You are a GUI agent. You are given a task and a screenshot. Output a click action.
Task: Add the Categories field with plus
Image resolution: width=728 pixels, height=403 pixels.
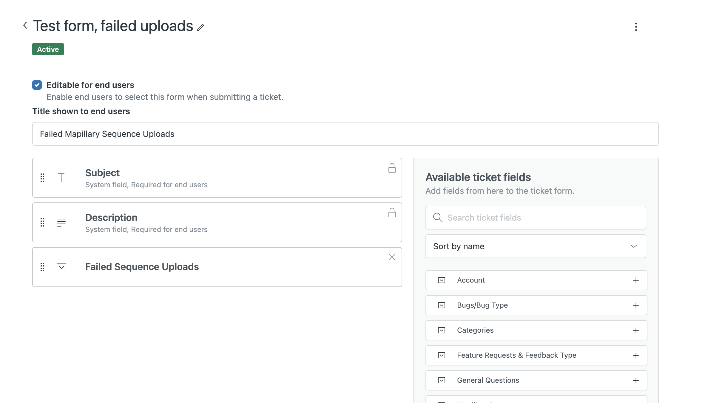pos(636,331)
